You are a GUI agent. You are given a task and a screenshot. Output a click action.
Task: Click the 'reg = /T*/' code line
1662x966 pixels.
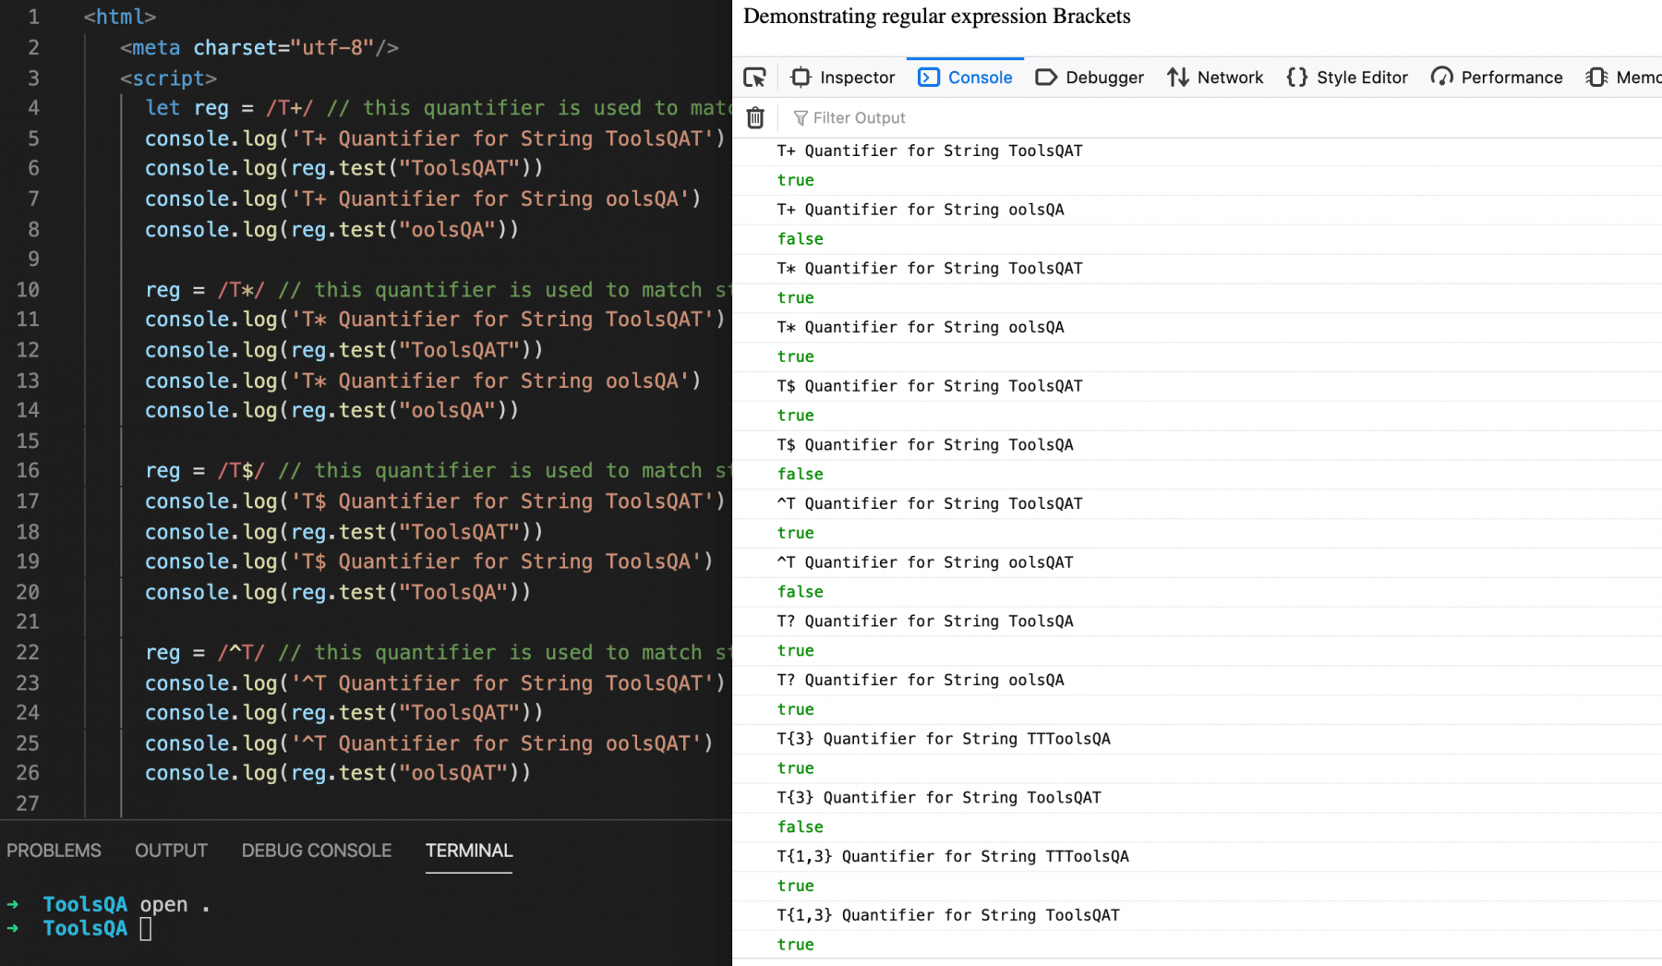click(438, 290)
